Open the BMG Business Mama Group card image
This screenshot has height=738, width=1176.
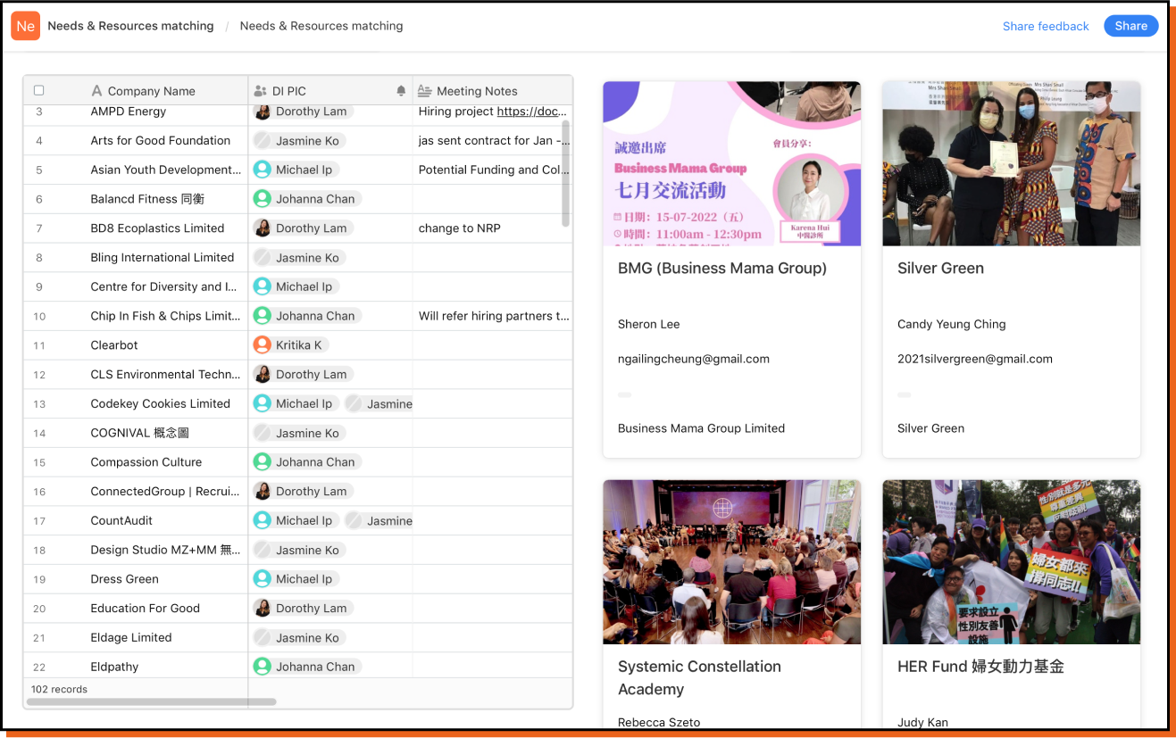coord(731,163)
